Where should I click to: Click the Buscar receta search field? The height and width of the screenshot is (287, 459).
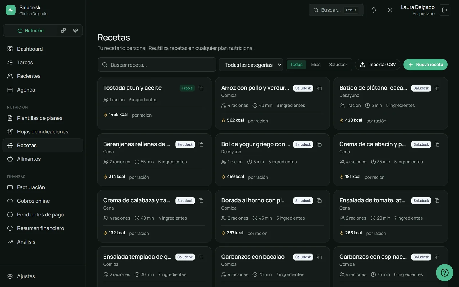point(157,65)
